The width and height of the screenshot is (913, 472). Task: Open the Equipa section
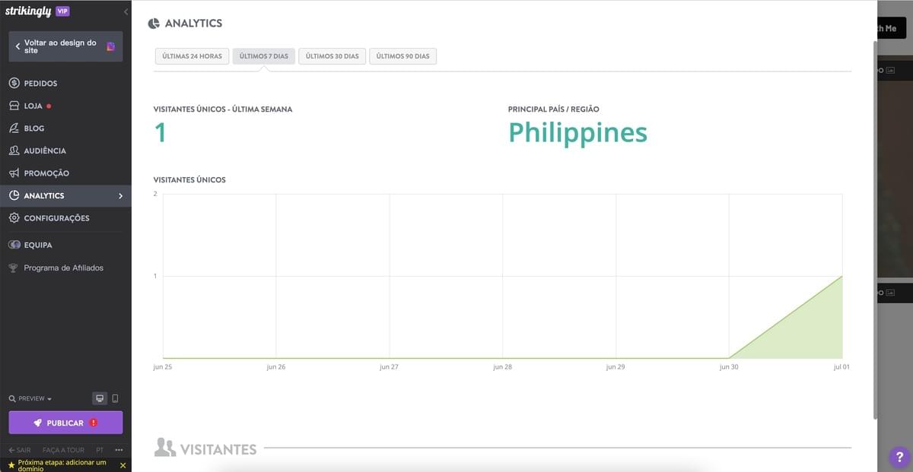point(65,246)
